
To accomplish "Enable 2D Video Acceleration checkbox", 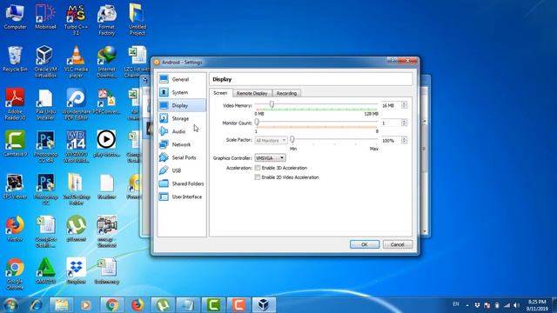I will [x=258, y=177].
